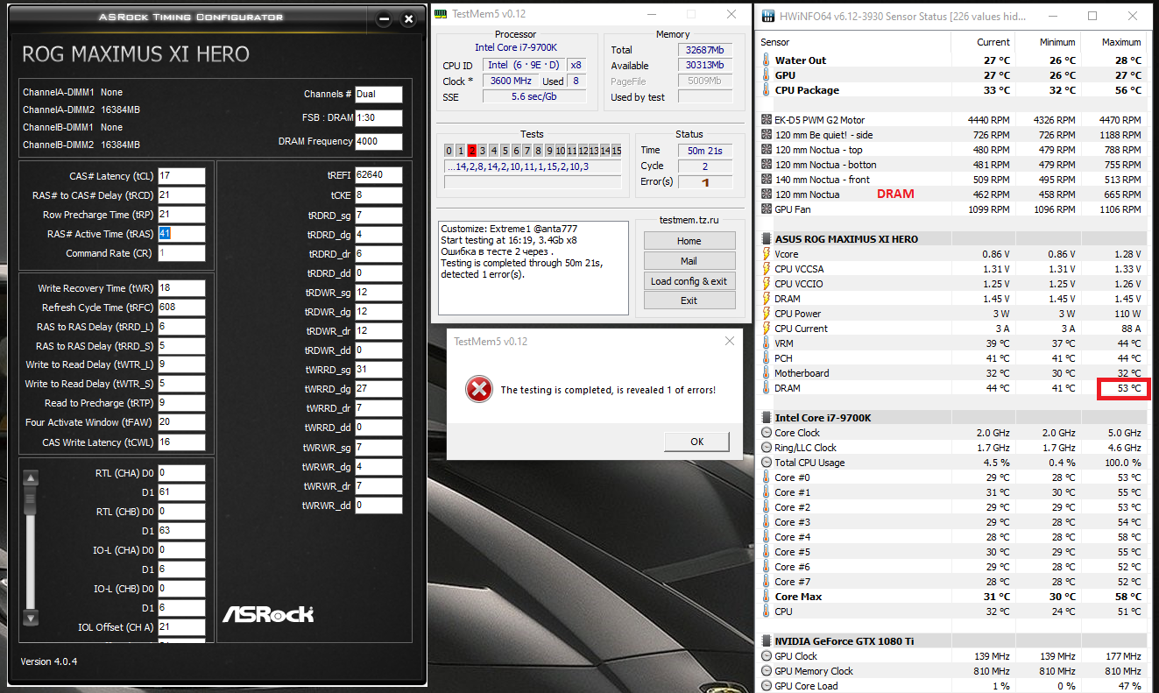Click the VRM thermometer icon

pos(766,343)
